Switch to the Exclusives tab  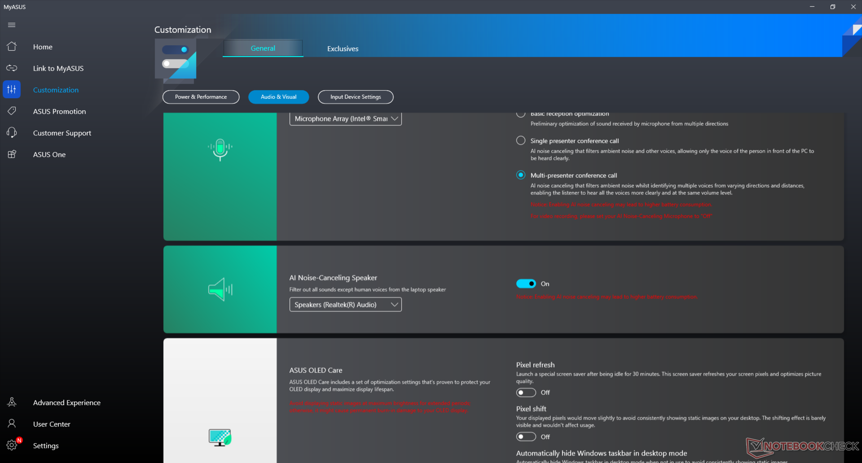tap(343, 48)
